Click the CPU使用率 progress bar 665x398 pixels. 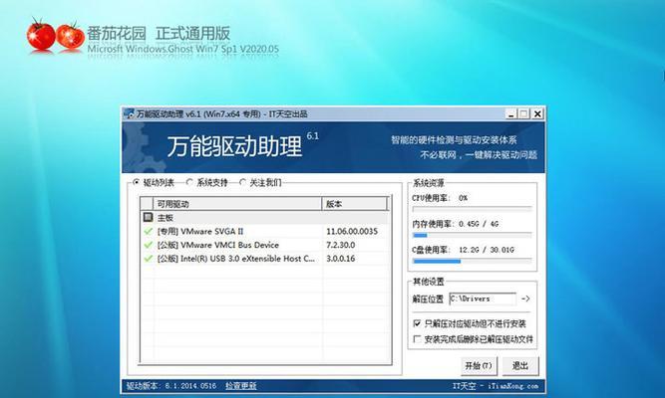click(472, 209)
